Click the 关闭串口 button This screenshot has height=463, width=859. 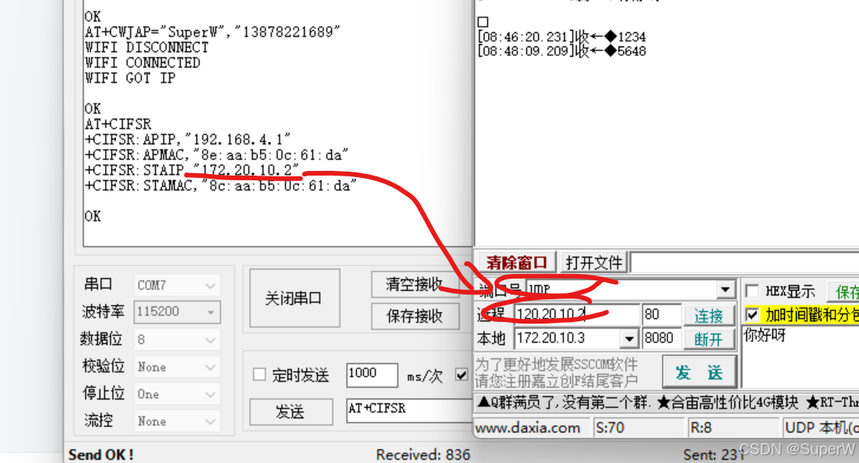(x=294, y=298)
